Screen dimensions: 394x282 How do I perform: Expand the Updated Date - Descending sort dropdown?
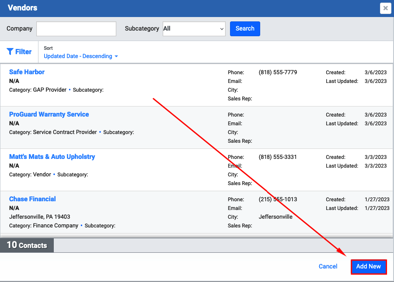80,56
